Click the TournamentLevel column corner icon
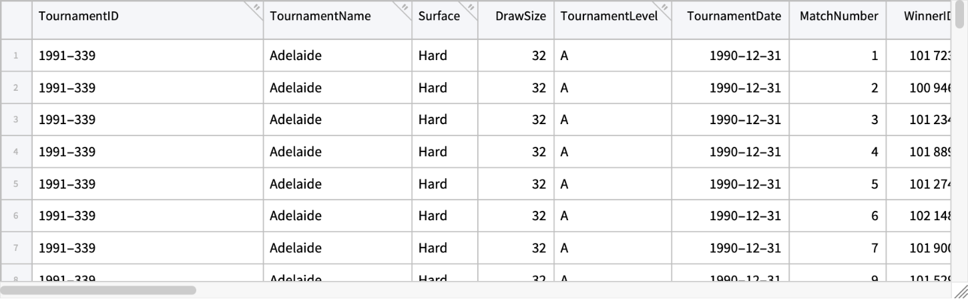Image resolution: width=968 pixels, height=299 pixels. click(x=665, y=7)
